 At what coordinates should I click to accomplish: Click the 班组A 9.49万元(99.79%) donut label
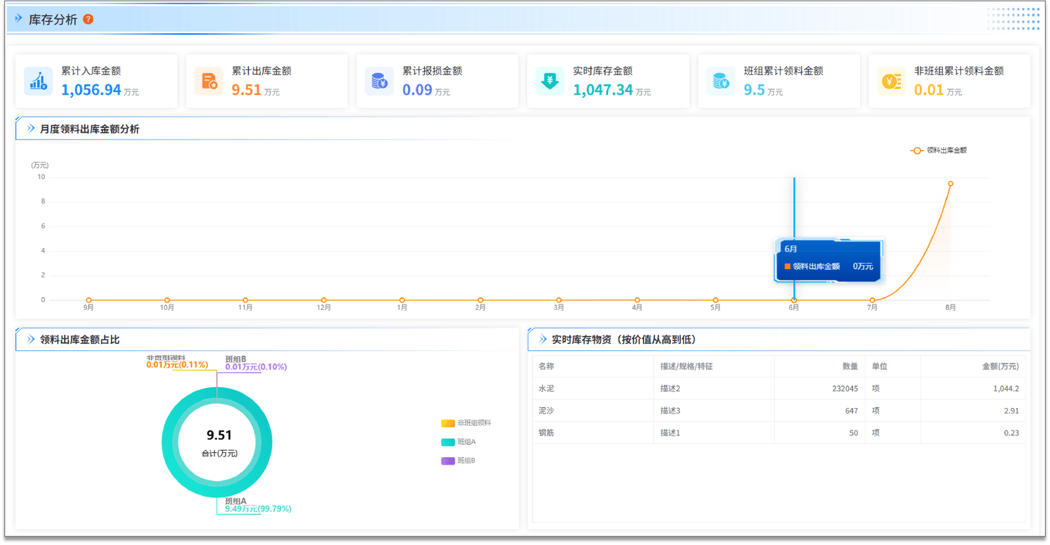click(x=258, y=505)
